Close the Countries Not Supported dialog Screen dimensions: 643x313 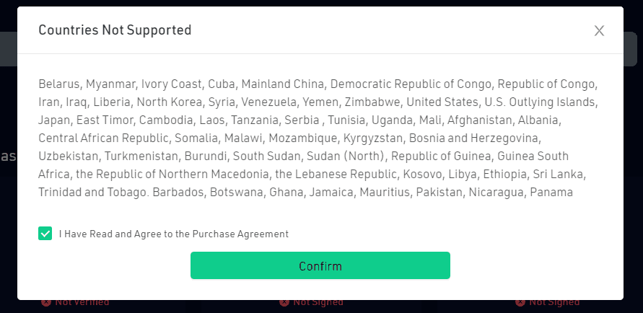click(x=599, y=31)
